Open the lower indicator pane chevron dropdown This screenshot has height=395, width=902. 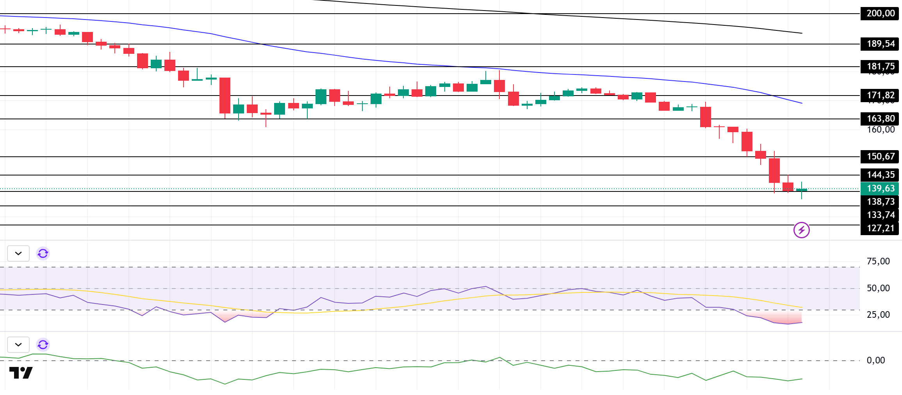18,345
